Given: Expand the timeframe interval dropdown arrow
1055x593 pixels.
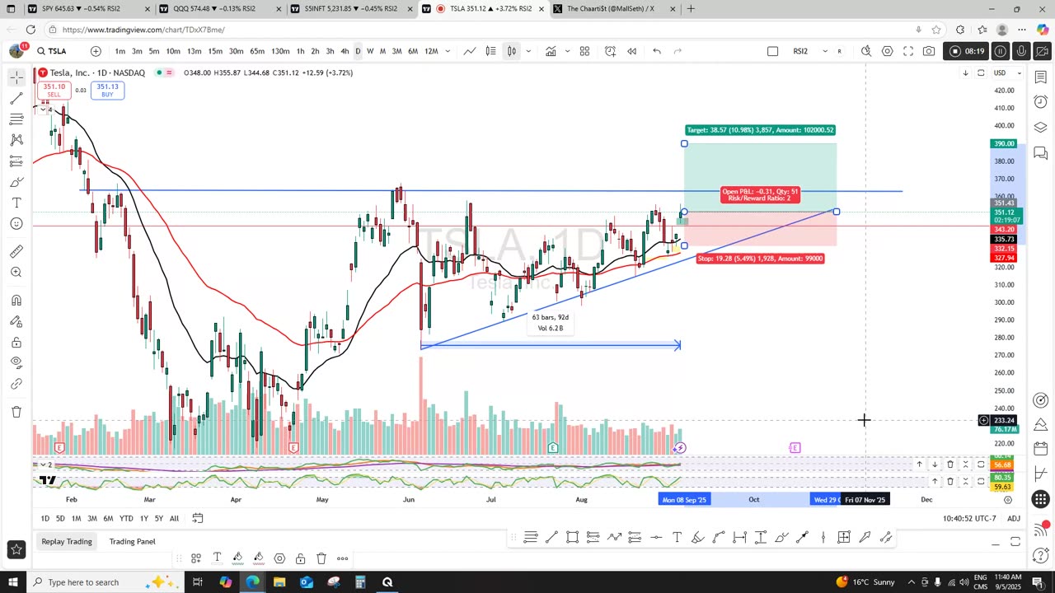Looking at the screenshot, I should coord(448,51).
